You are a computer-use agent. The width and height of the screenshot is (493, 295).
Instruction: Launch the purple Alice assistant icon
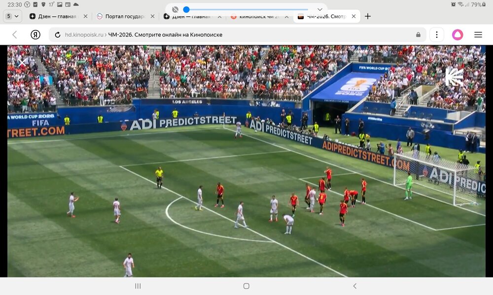458,35
